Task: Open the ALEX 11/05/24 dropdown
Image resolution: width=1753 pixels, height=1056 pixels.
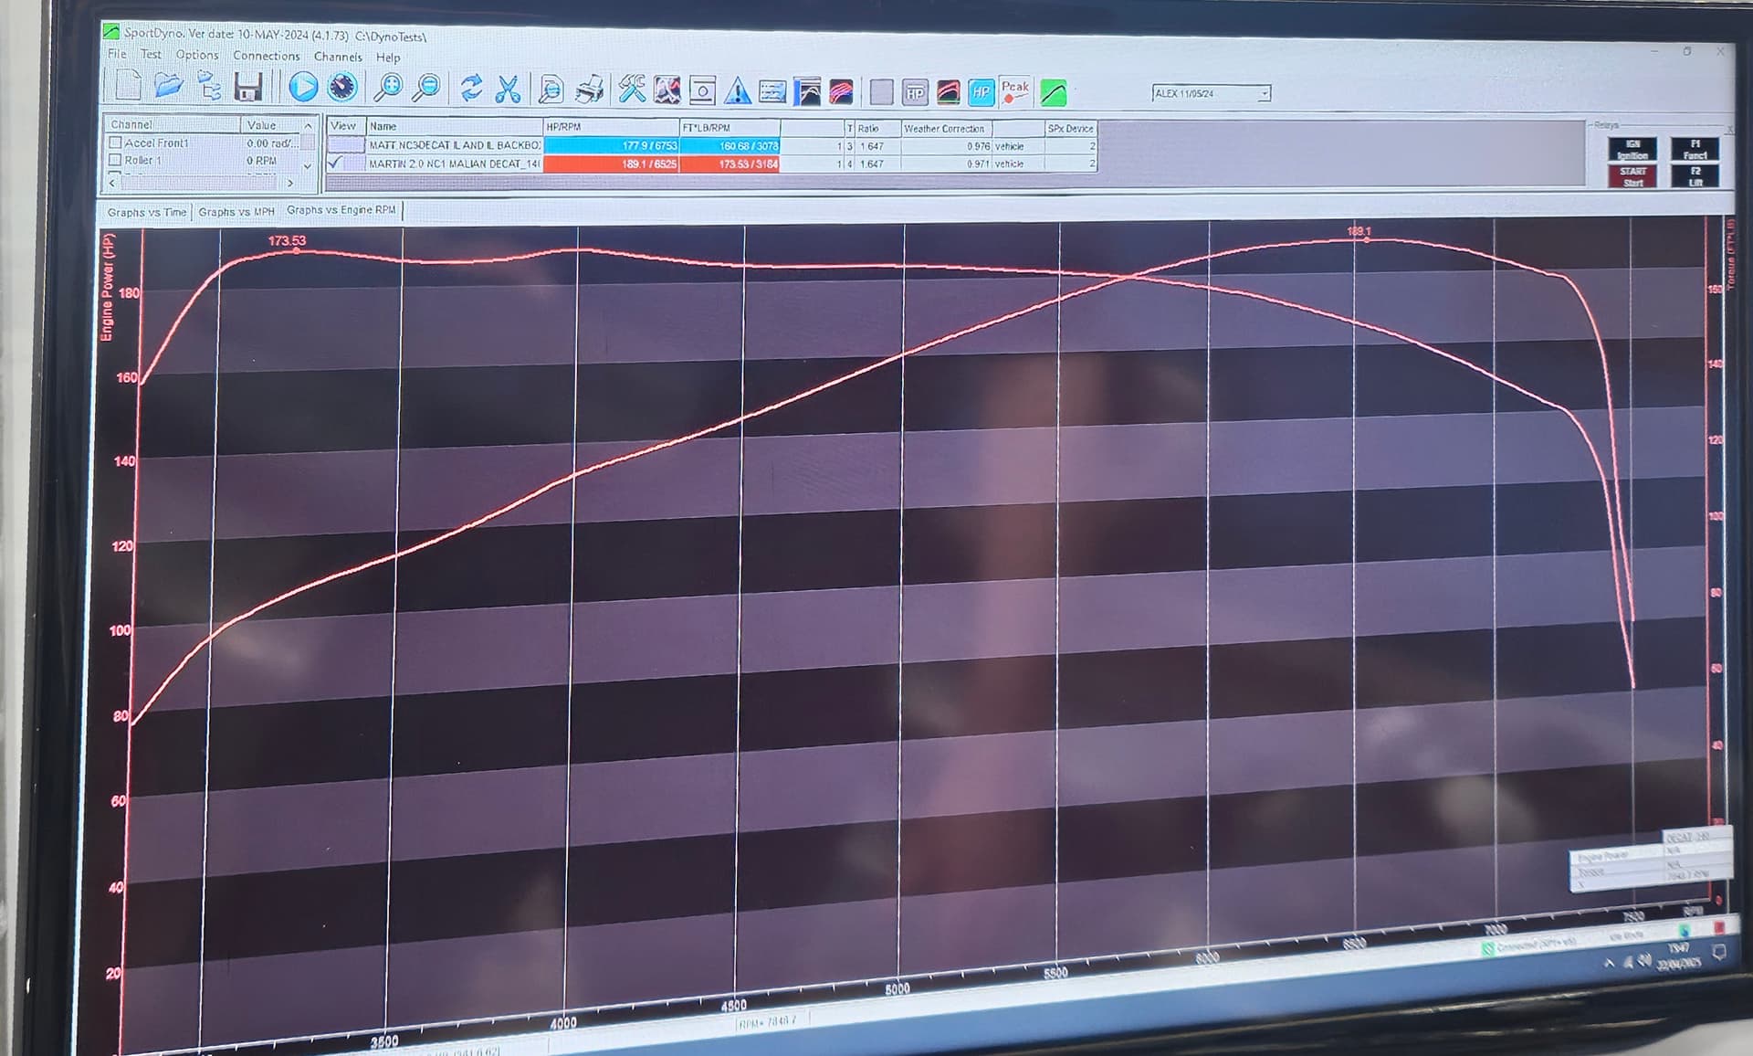Action: [x=1211, y=93]
